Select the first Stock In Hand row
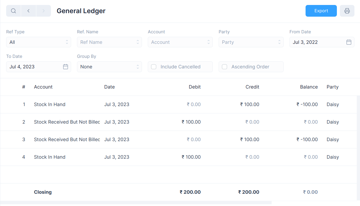 coord(49,104)
